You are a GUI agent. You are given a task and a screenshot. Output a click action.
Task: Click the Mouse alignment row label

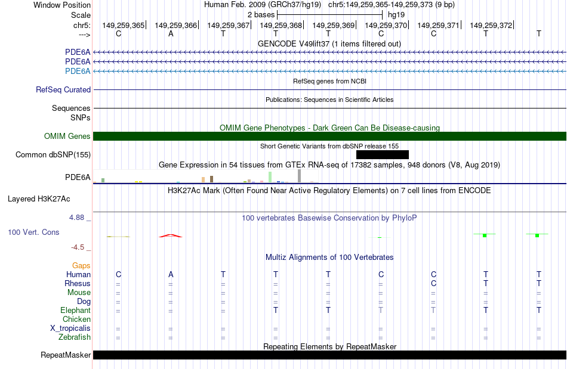79,293
